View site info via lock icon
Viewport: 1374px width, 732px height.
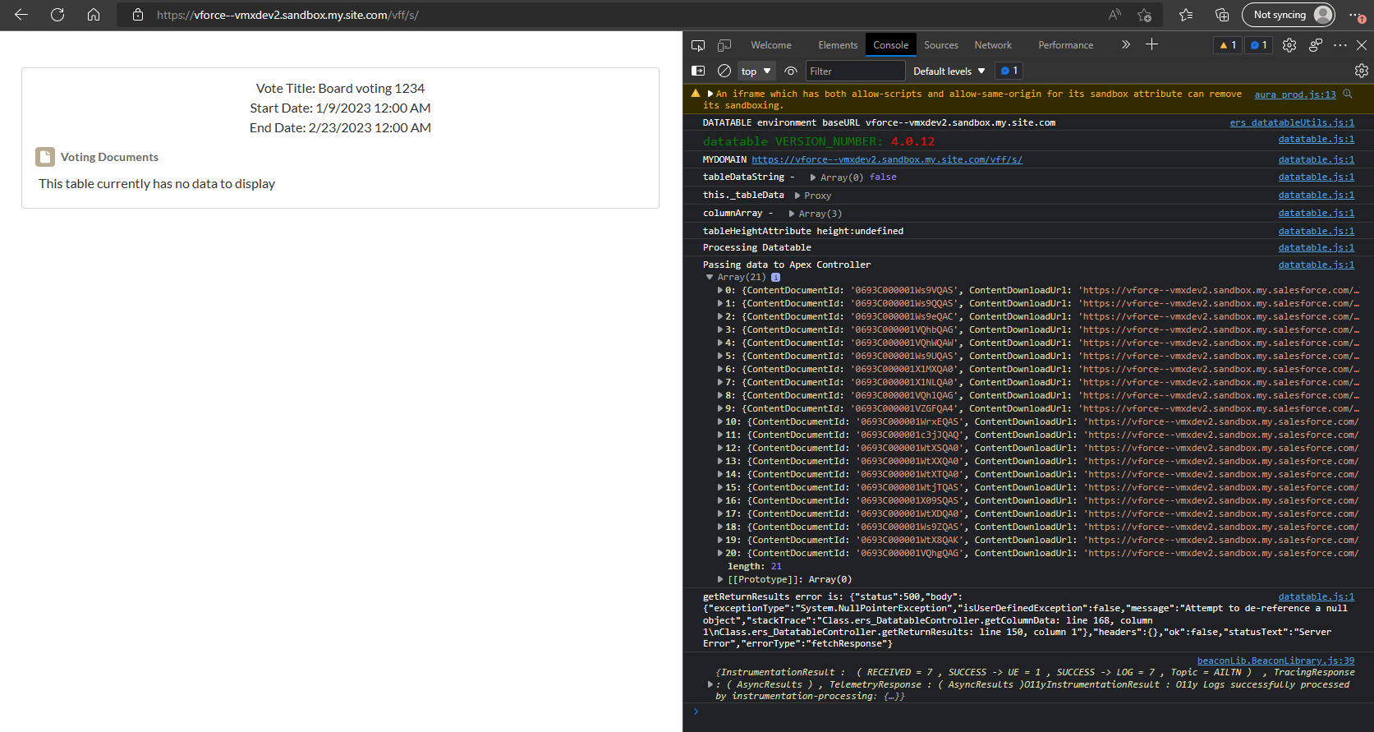point(138,15)
